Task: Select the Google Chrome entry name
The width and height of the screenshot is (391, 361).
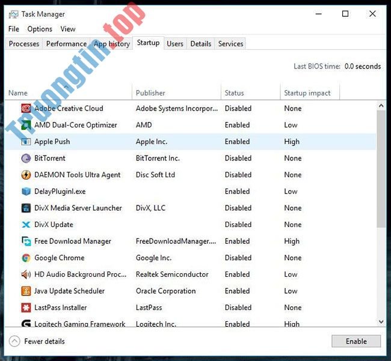Action: tap(60, 258)
